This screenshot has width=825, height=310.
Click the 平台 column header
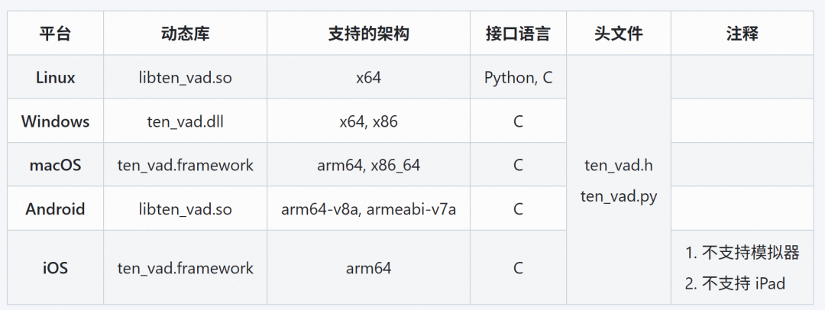click(x=55, y=34)
